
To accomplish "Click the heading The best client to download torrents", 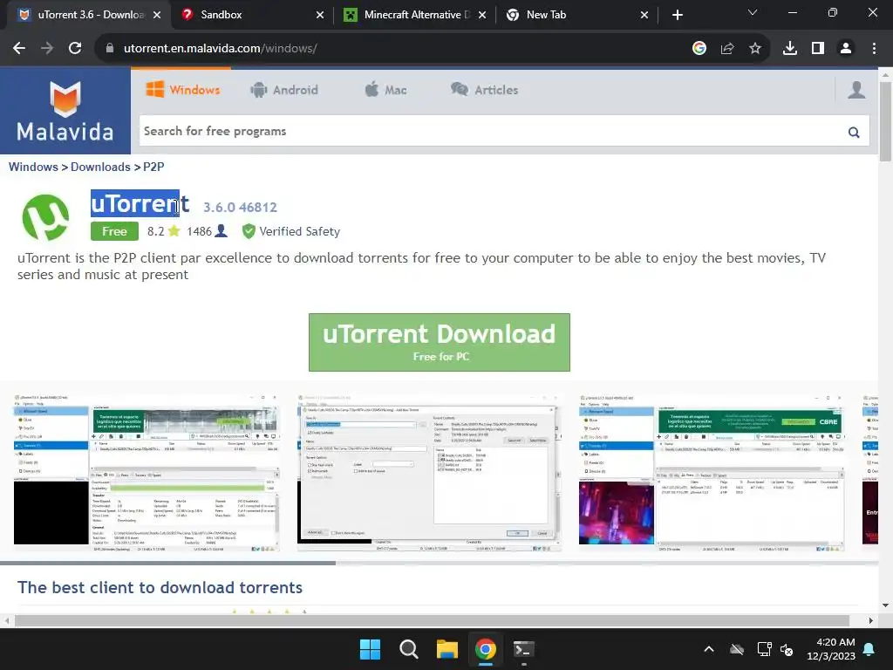I will pos(160,587).
